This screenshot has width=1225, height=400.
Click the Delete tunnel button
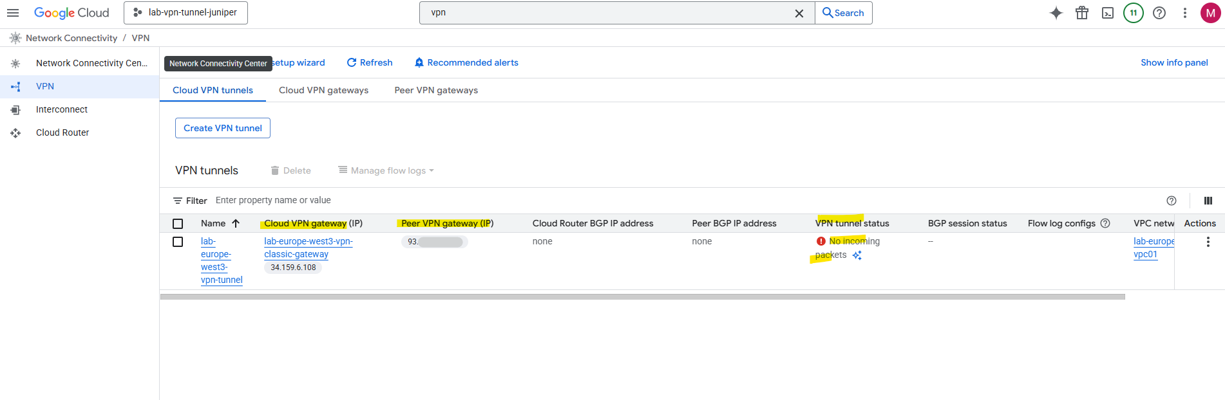pyautogui.click(x=290, y=170)
